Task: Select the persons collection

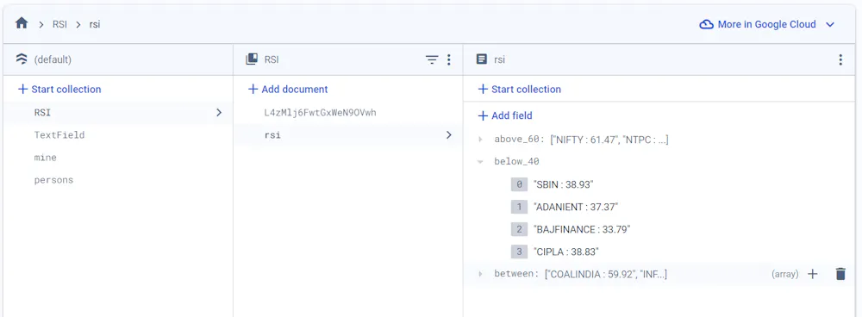Action: [x=53, y=180]
